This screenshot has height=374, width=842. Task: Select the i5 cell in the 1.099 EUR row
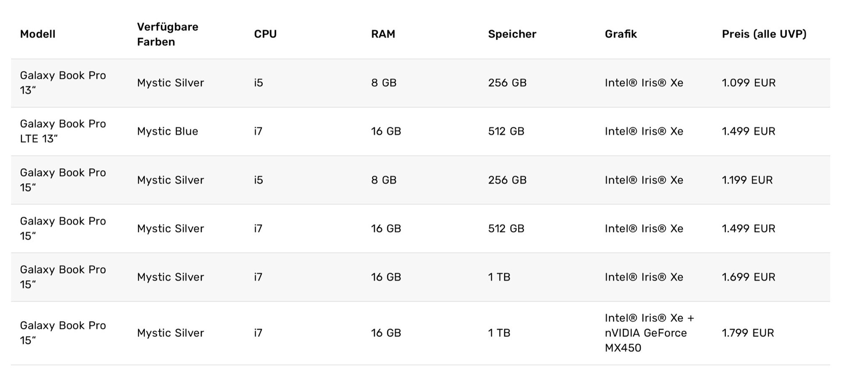click(258, 83)
